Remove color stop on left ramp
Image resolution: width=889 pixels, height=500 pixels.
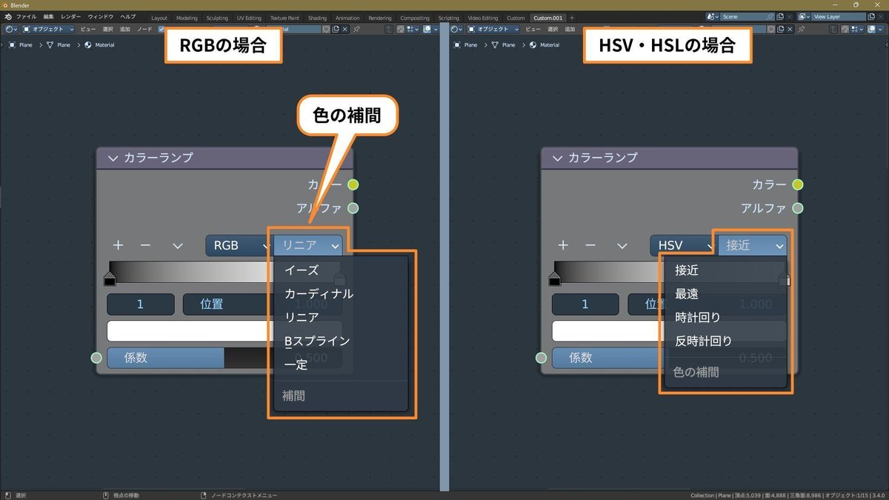coord(145,245)
